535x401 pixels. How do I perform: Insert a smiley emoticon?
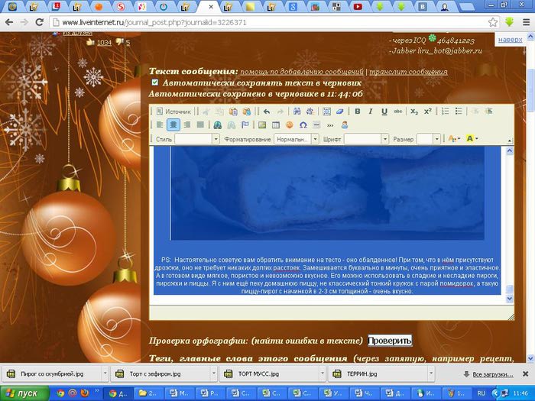point(290,125)
